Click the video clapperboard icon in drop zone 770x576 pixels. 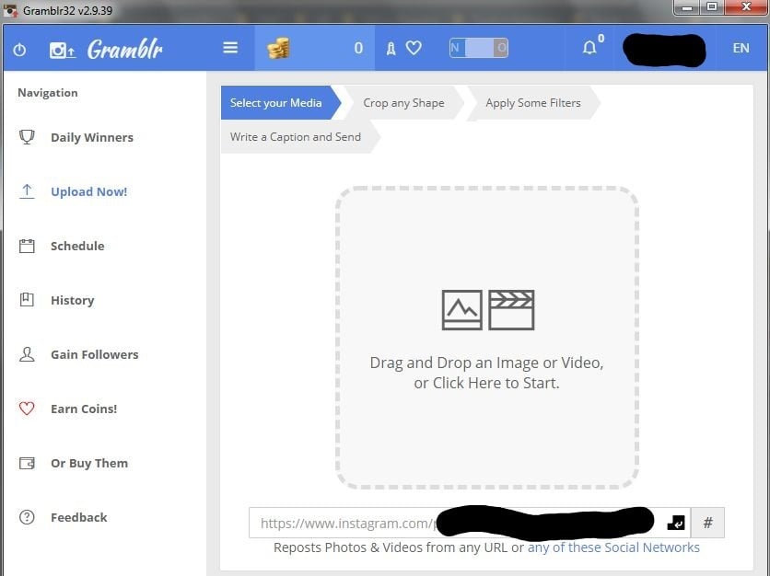[511, 309]
